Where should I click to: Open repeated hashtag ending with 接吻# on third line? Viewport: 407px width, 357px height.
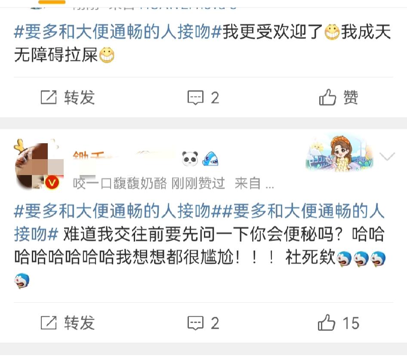pos(36,234)
